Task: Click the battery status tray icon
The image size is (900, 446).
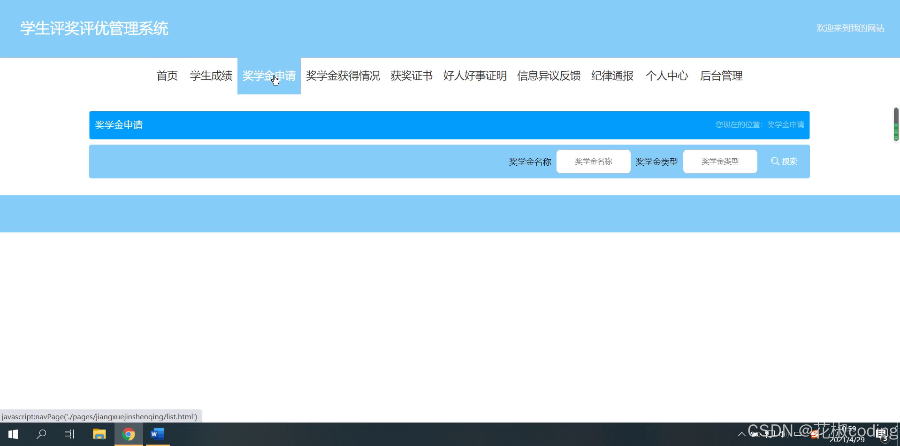Action: tap(755, 434)
